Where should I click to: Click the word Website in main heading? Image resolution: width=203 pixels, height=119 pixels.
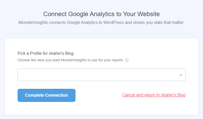tap(149, 14)
